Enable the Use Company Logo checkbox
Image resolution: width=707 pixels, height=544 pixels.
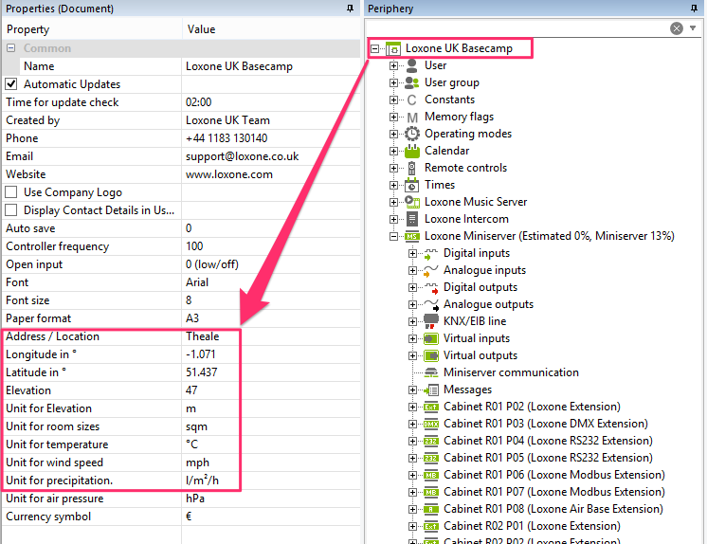[12, 192]
